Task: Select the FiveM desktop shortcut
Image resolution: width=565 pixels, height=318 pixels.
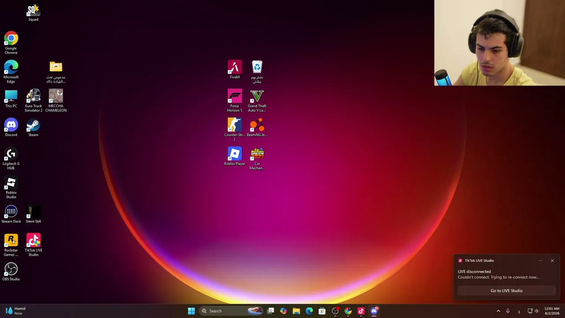Action: [x=234, y=70]
